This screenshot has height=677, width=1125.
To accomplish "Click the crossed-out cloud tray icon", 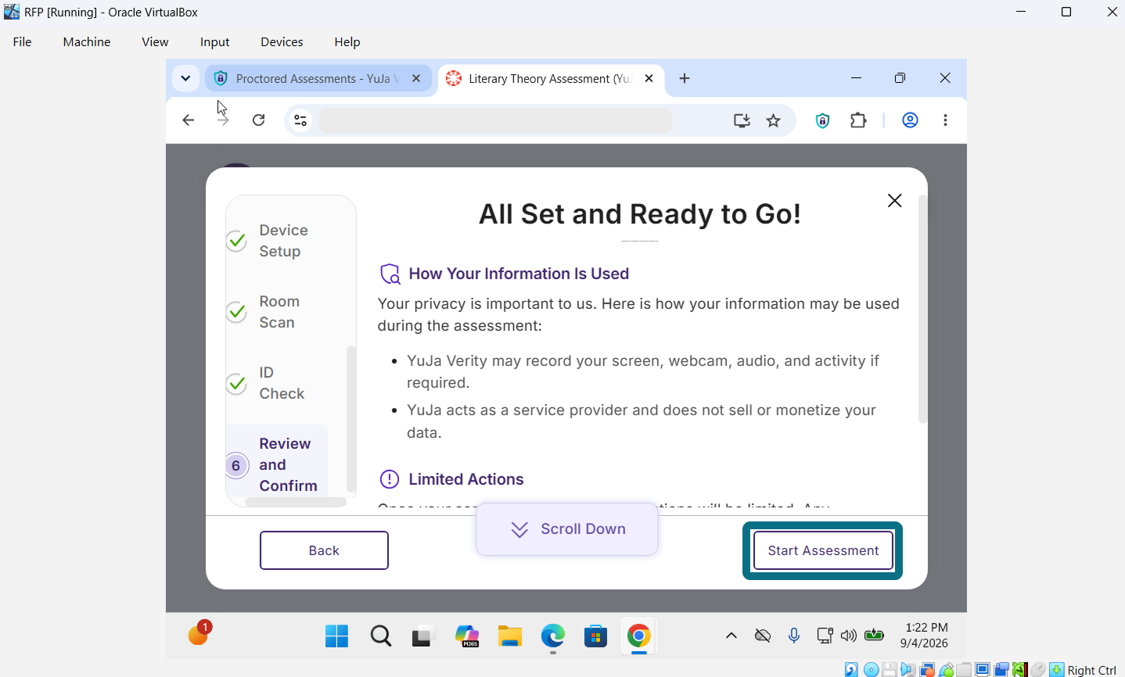I will [x=763, y=636].
